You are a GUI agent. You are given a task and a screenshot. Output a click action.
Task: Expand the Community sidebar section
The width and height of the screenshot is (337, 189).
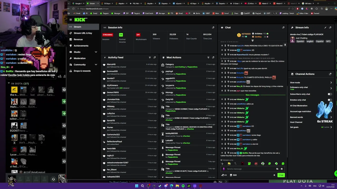(x=96, y=65)
